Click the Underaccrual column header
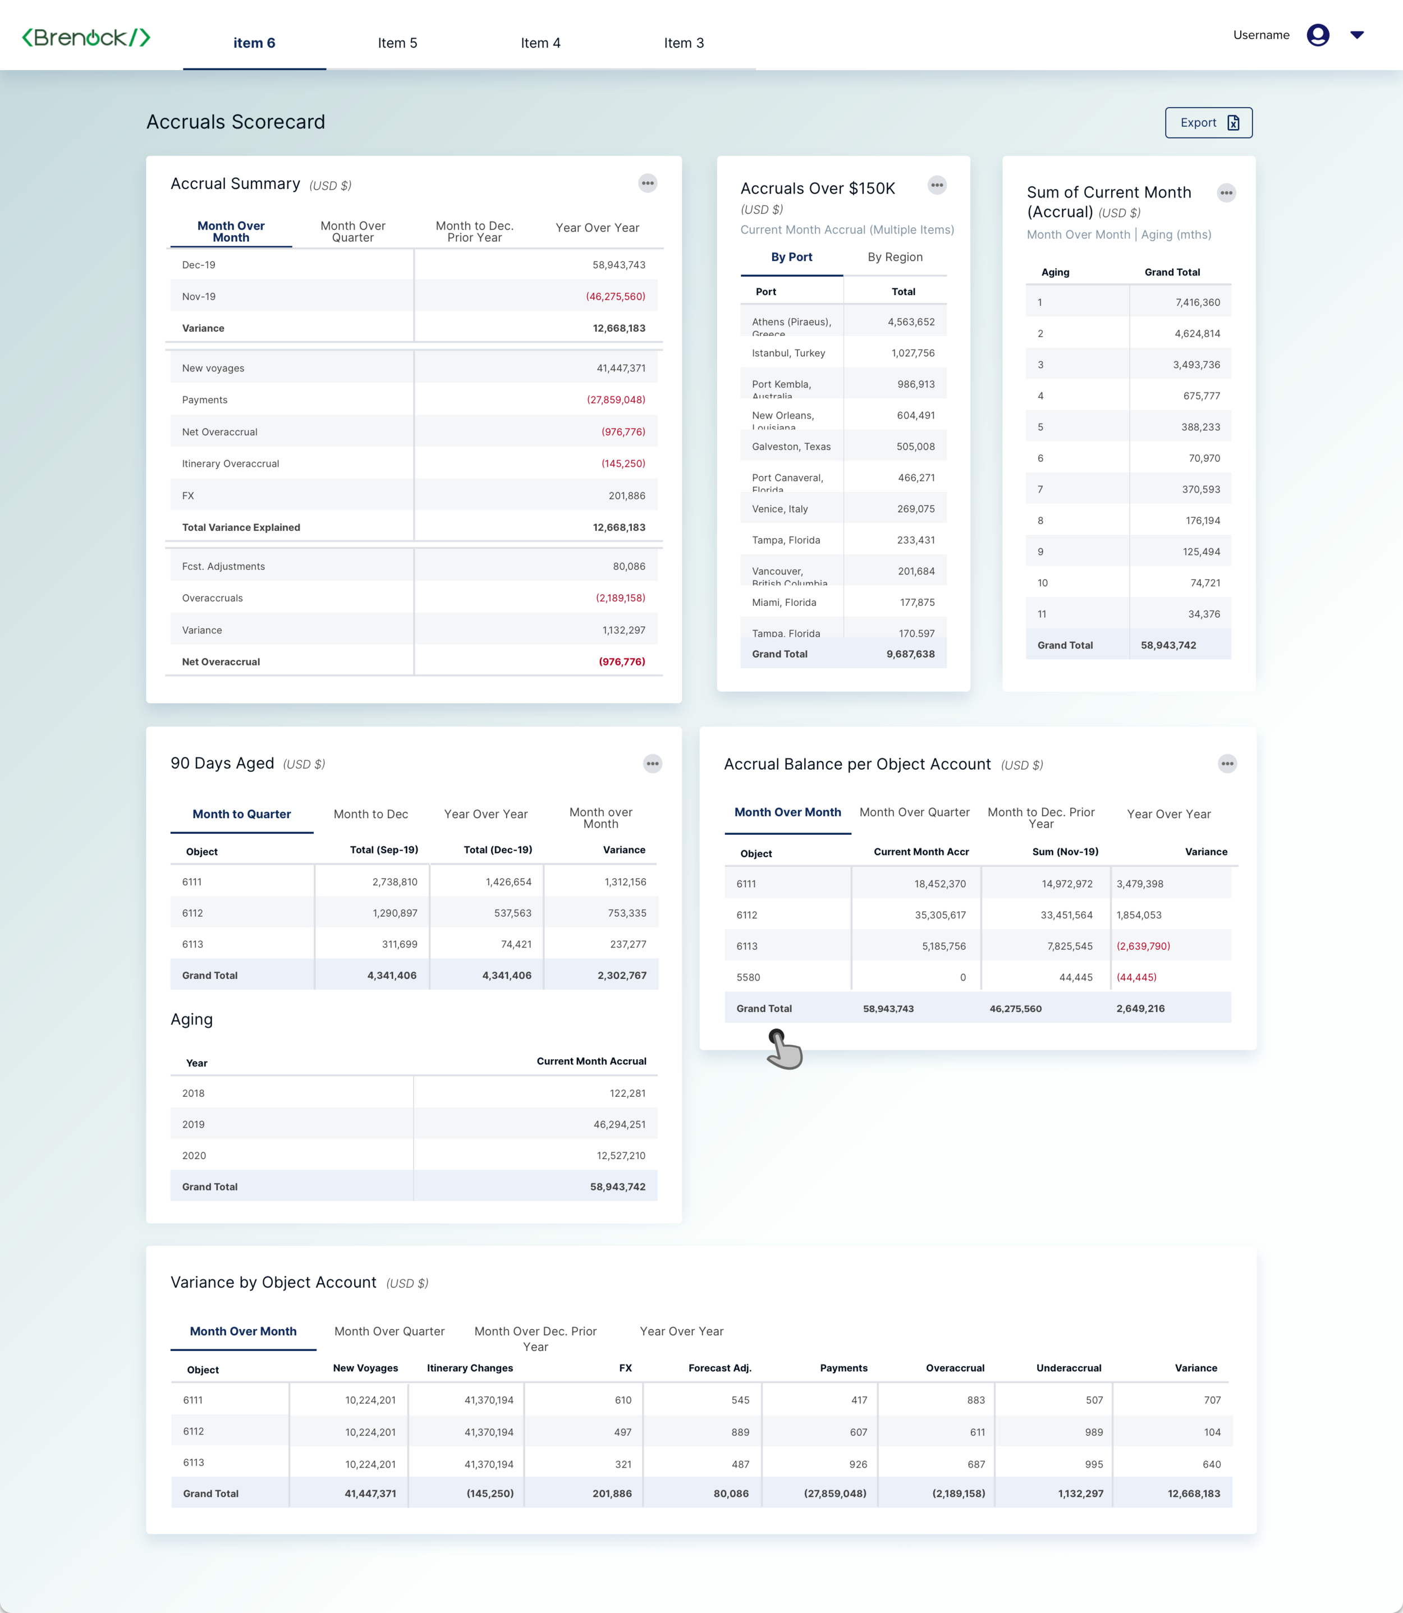This screenshot has height=1613, width=1403. tap(1069, 1369)
